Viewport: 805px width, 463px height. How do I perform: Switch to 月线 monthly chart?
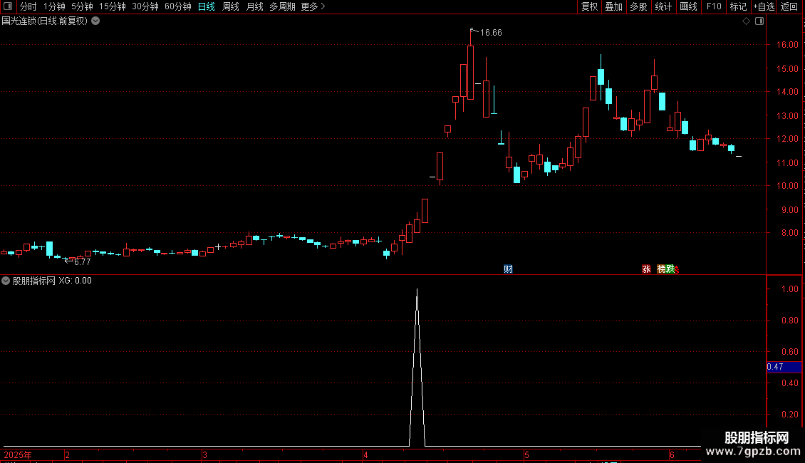pyautogui.click(x=254, y=6)
